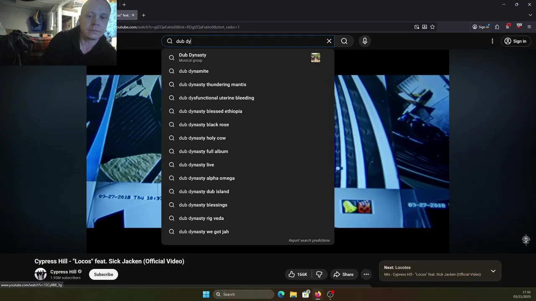Click the install/download icon in the address bar
The width and height of the screenshot is (536, 301).
(x=425, y=27)
